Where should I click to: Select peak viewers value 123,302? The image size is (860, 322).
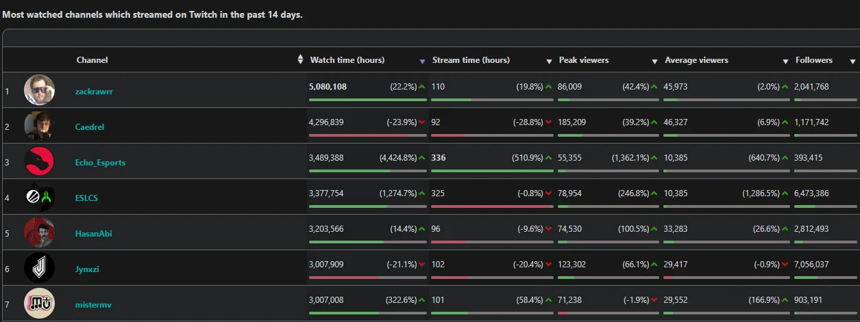click(x=572, y=265)
